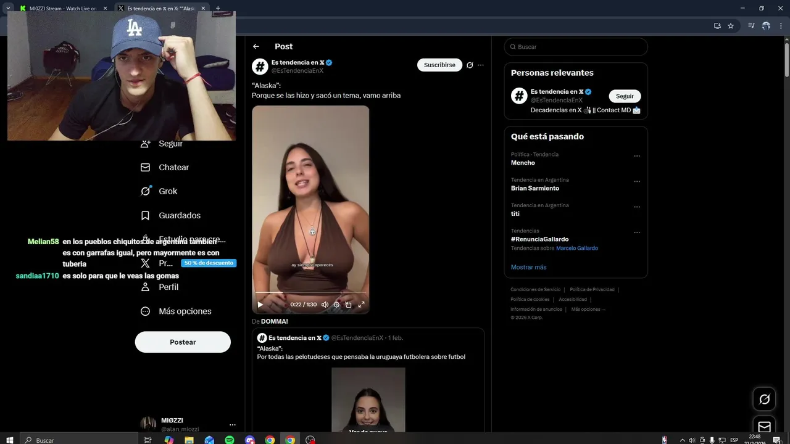
Task: Open Task View on the taskbar
Action: point(148,440)
